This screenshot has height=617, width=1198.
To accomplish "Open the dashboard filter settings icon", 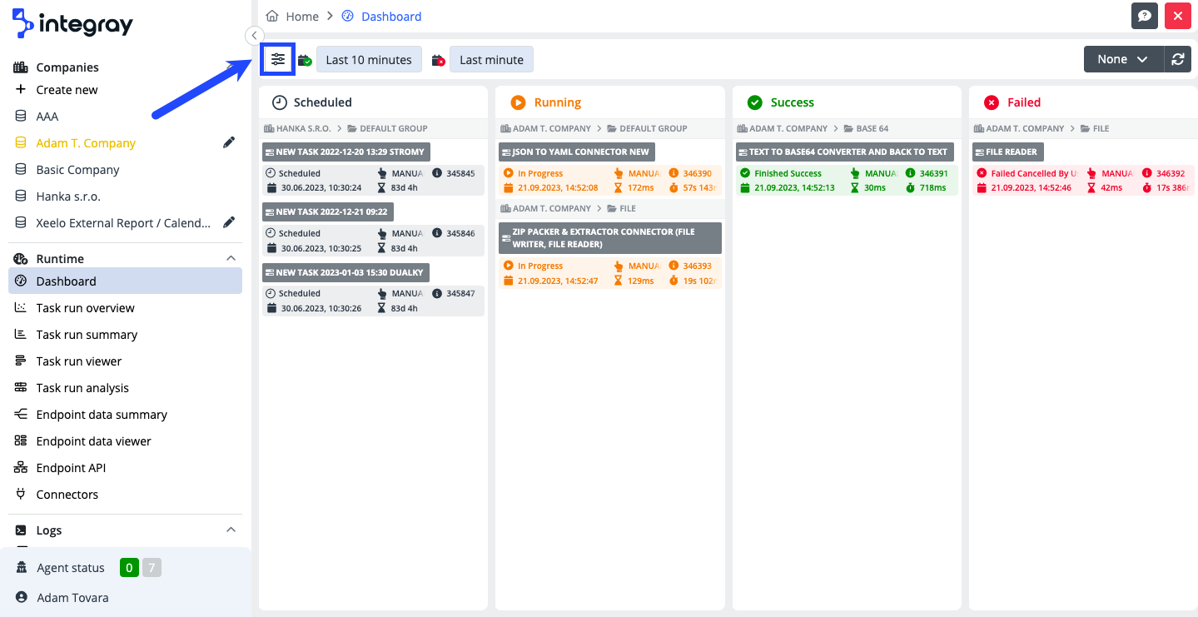I will [x=277, y=58].
